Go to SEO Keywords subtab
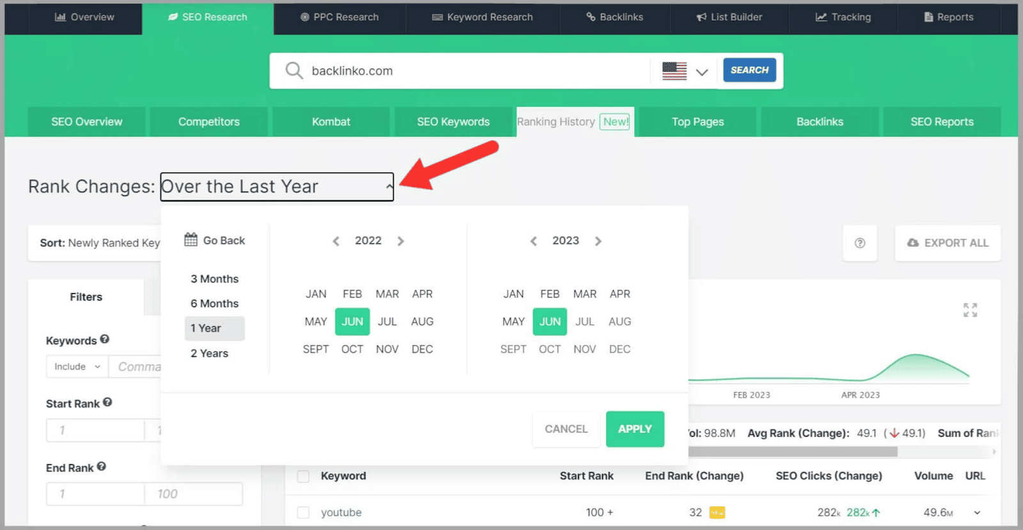The image size is (1023, 530). [x=453, y=122]
